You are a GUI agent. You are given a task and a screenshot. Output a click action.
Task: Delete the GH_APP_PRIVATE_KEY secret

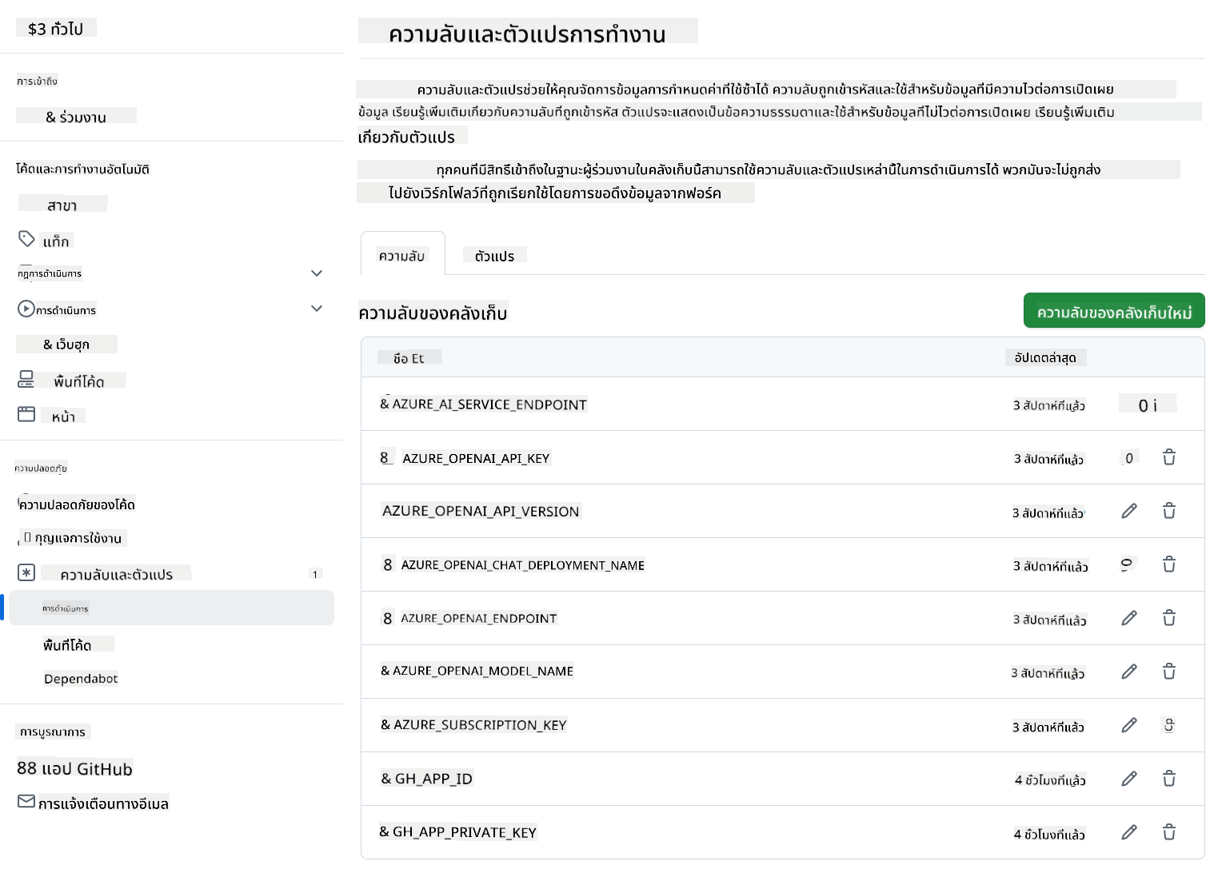coord(1169,832)
